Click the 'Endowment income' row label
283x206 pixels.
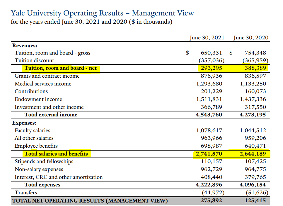(x=38, y=99)
